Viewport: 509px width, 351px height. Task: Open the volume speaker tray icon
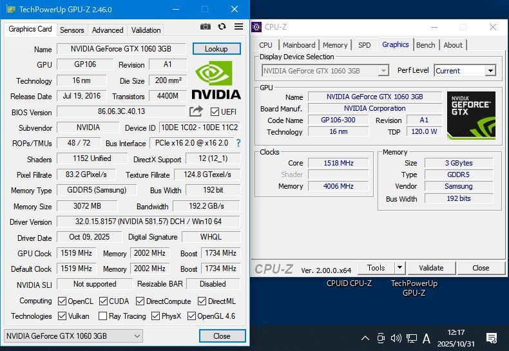[396, 338]
